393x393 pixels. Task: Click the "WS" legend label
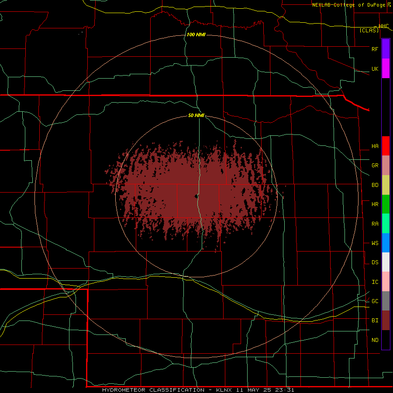pos(375,243)
